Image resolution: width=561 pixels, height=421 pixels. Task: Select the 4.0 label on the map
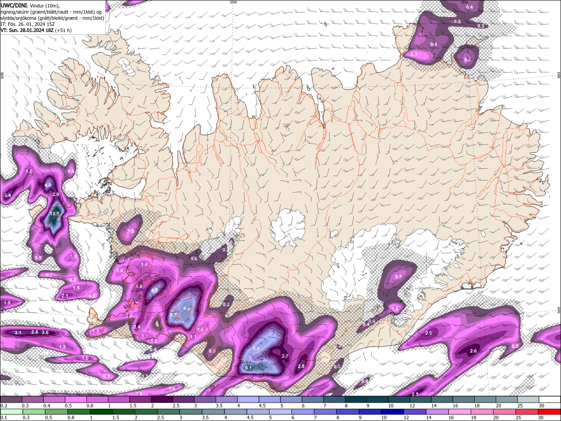pyautogui.click(x=48, y=186)
